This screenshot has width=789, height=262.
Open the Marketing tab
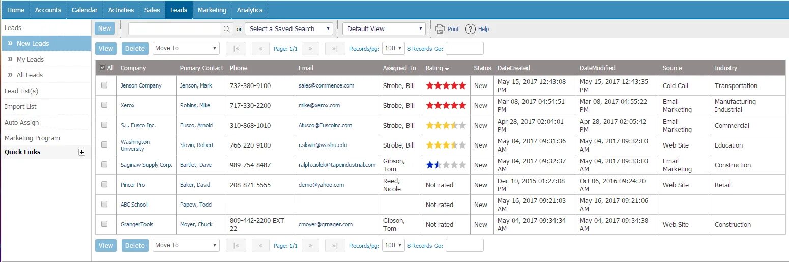212,10
